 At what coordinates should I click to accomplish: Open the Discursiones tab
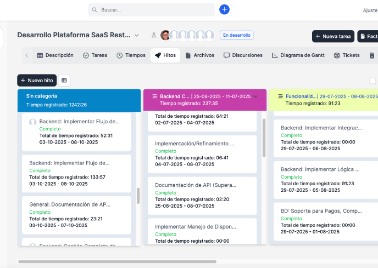(x=243, y=55)
